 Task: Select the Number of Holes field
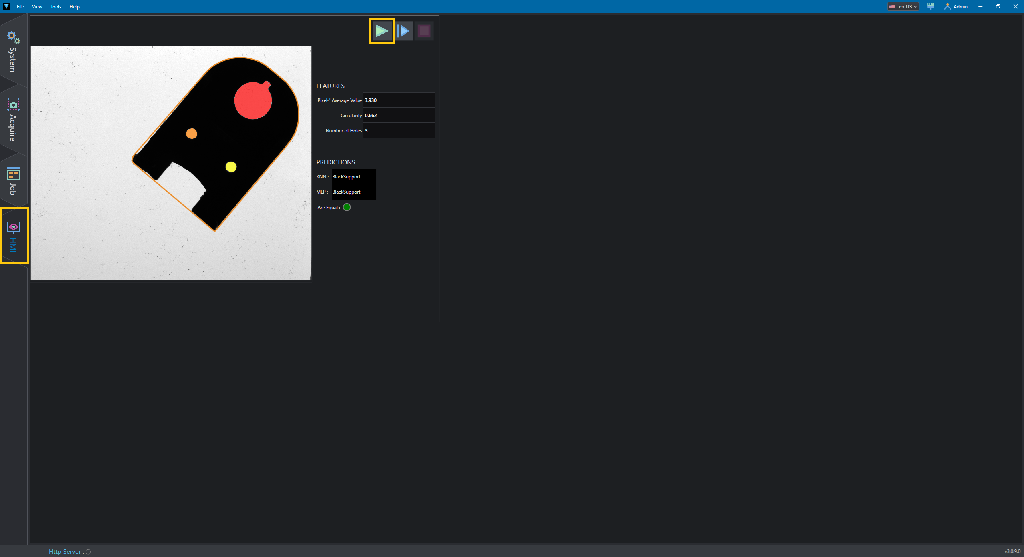[399, 130]
